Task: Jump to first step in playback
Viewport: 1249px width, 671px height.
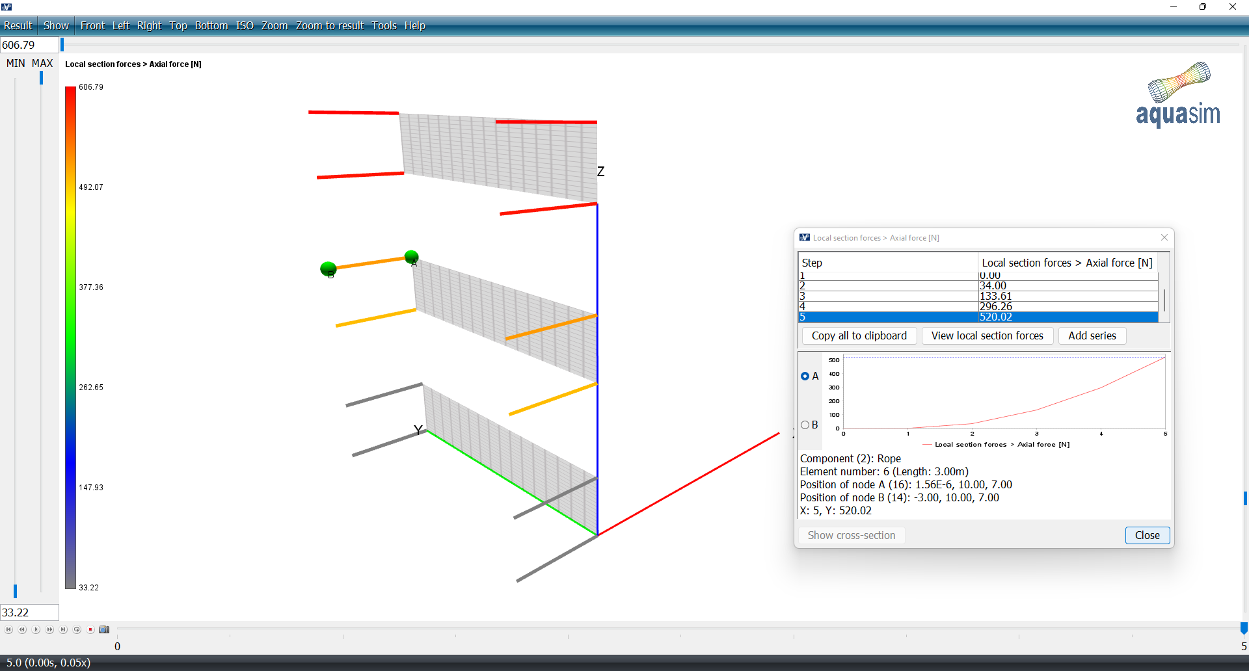Action: point(8,629)
